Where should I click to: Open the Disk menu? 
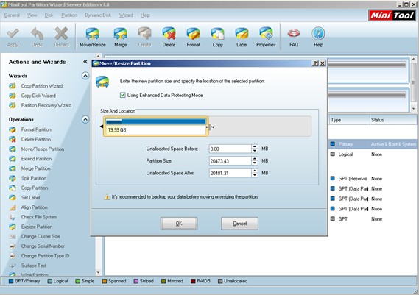coord(49,15)
